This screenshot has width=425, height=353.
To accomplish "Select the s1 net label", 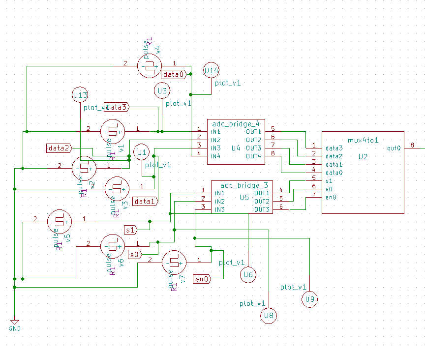I will [x=131, y=229].
